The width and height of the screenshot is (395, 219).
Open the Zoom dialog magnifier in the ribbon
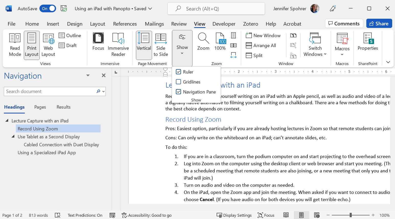(204, 42)
